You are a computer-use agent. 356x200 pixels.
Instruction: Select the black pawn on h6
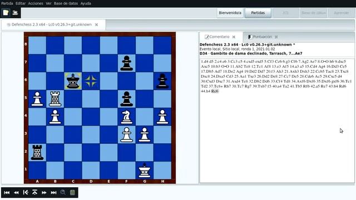(162, 81)
